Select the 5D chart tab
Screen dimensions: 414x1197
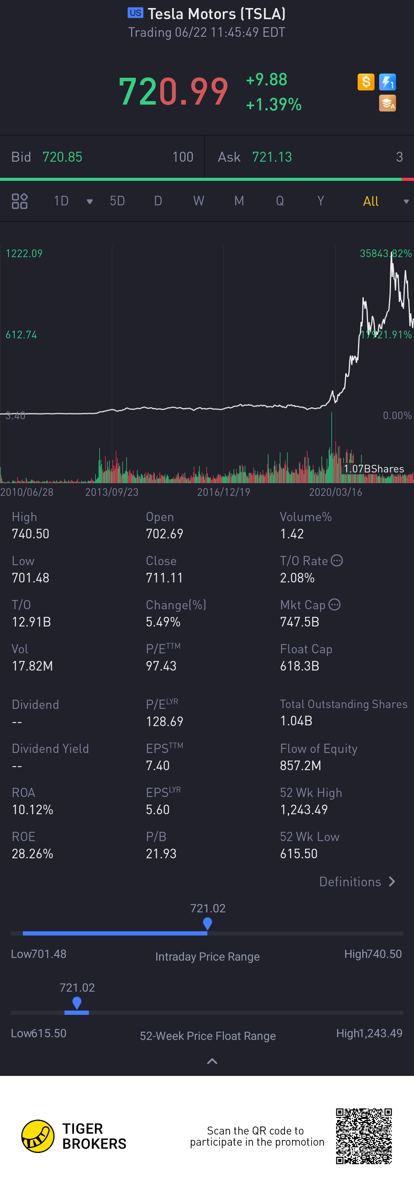pyautogui.click(x=117, y=201)
